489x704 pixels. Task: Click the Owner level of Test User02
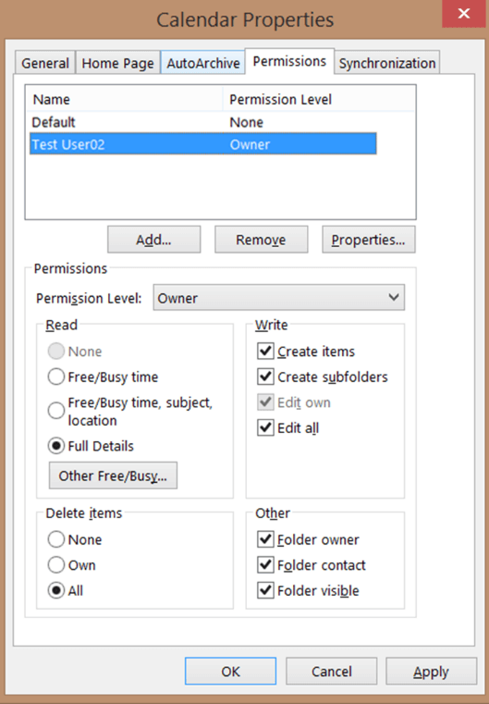250,144
